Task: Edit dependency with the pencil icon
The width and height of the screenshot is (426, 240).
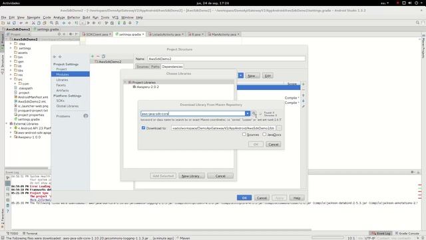Action: [x=304, y=107]
